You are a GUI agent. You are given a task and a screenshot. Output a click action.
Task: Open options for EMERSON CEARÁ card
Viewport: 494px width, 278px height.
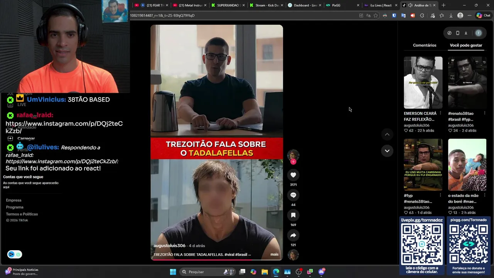click(440, 113)
